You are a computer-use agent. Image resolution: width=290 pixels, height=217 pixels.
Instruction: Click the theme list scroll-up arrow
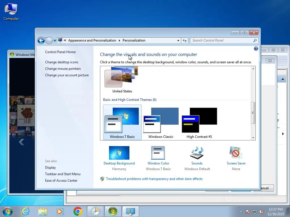253,69
